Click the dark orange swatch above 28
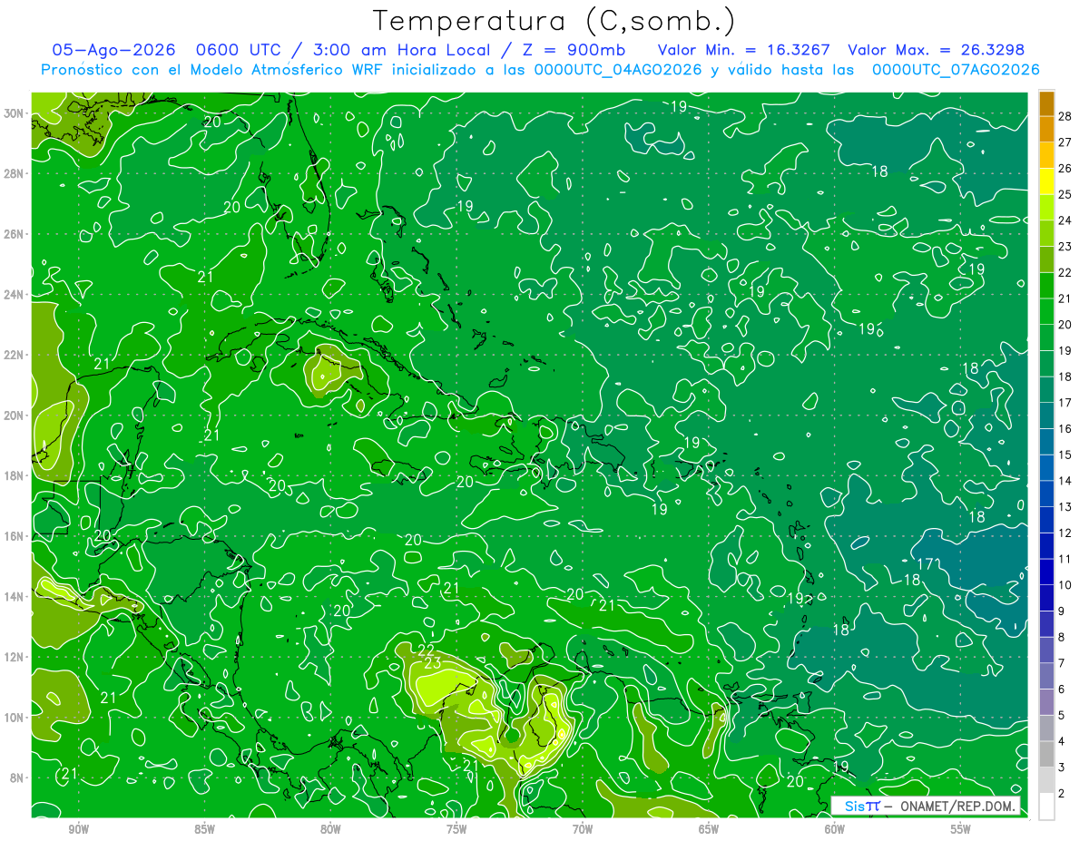This screenshot has height=841, width=1089. coord(1046,103)
